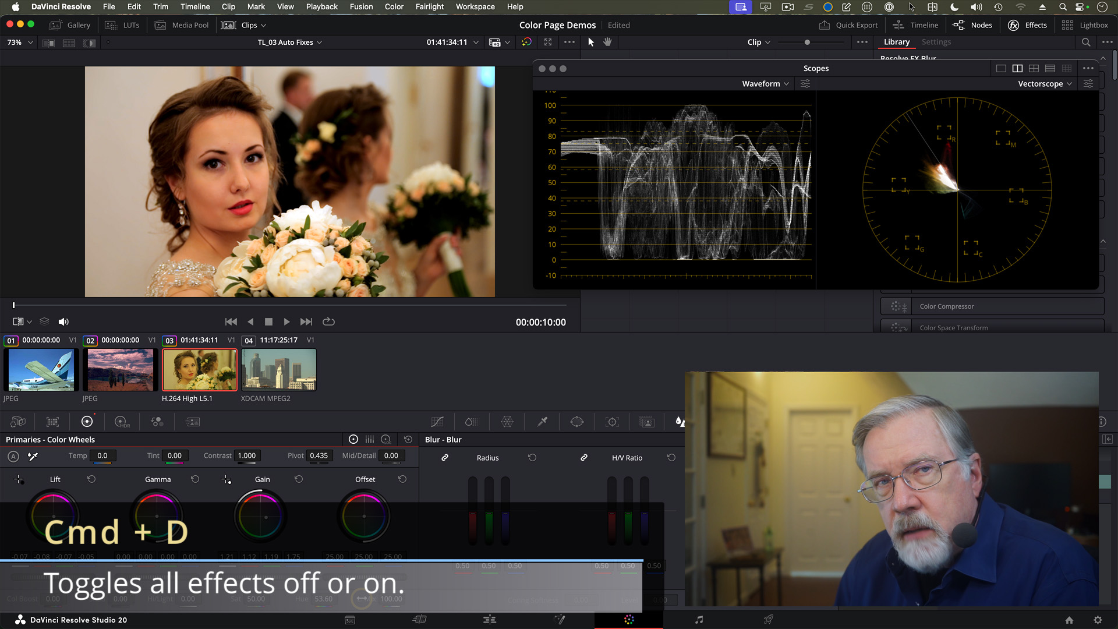Open the Qualifier eyedropper palette
The image size is (1118, 629).
coord(542,422)
